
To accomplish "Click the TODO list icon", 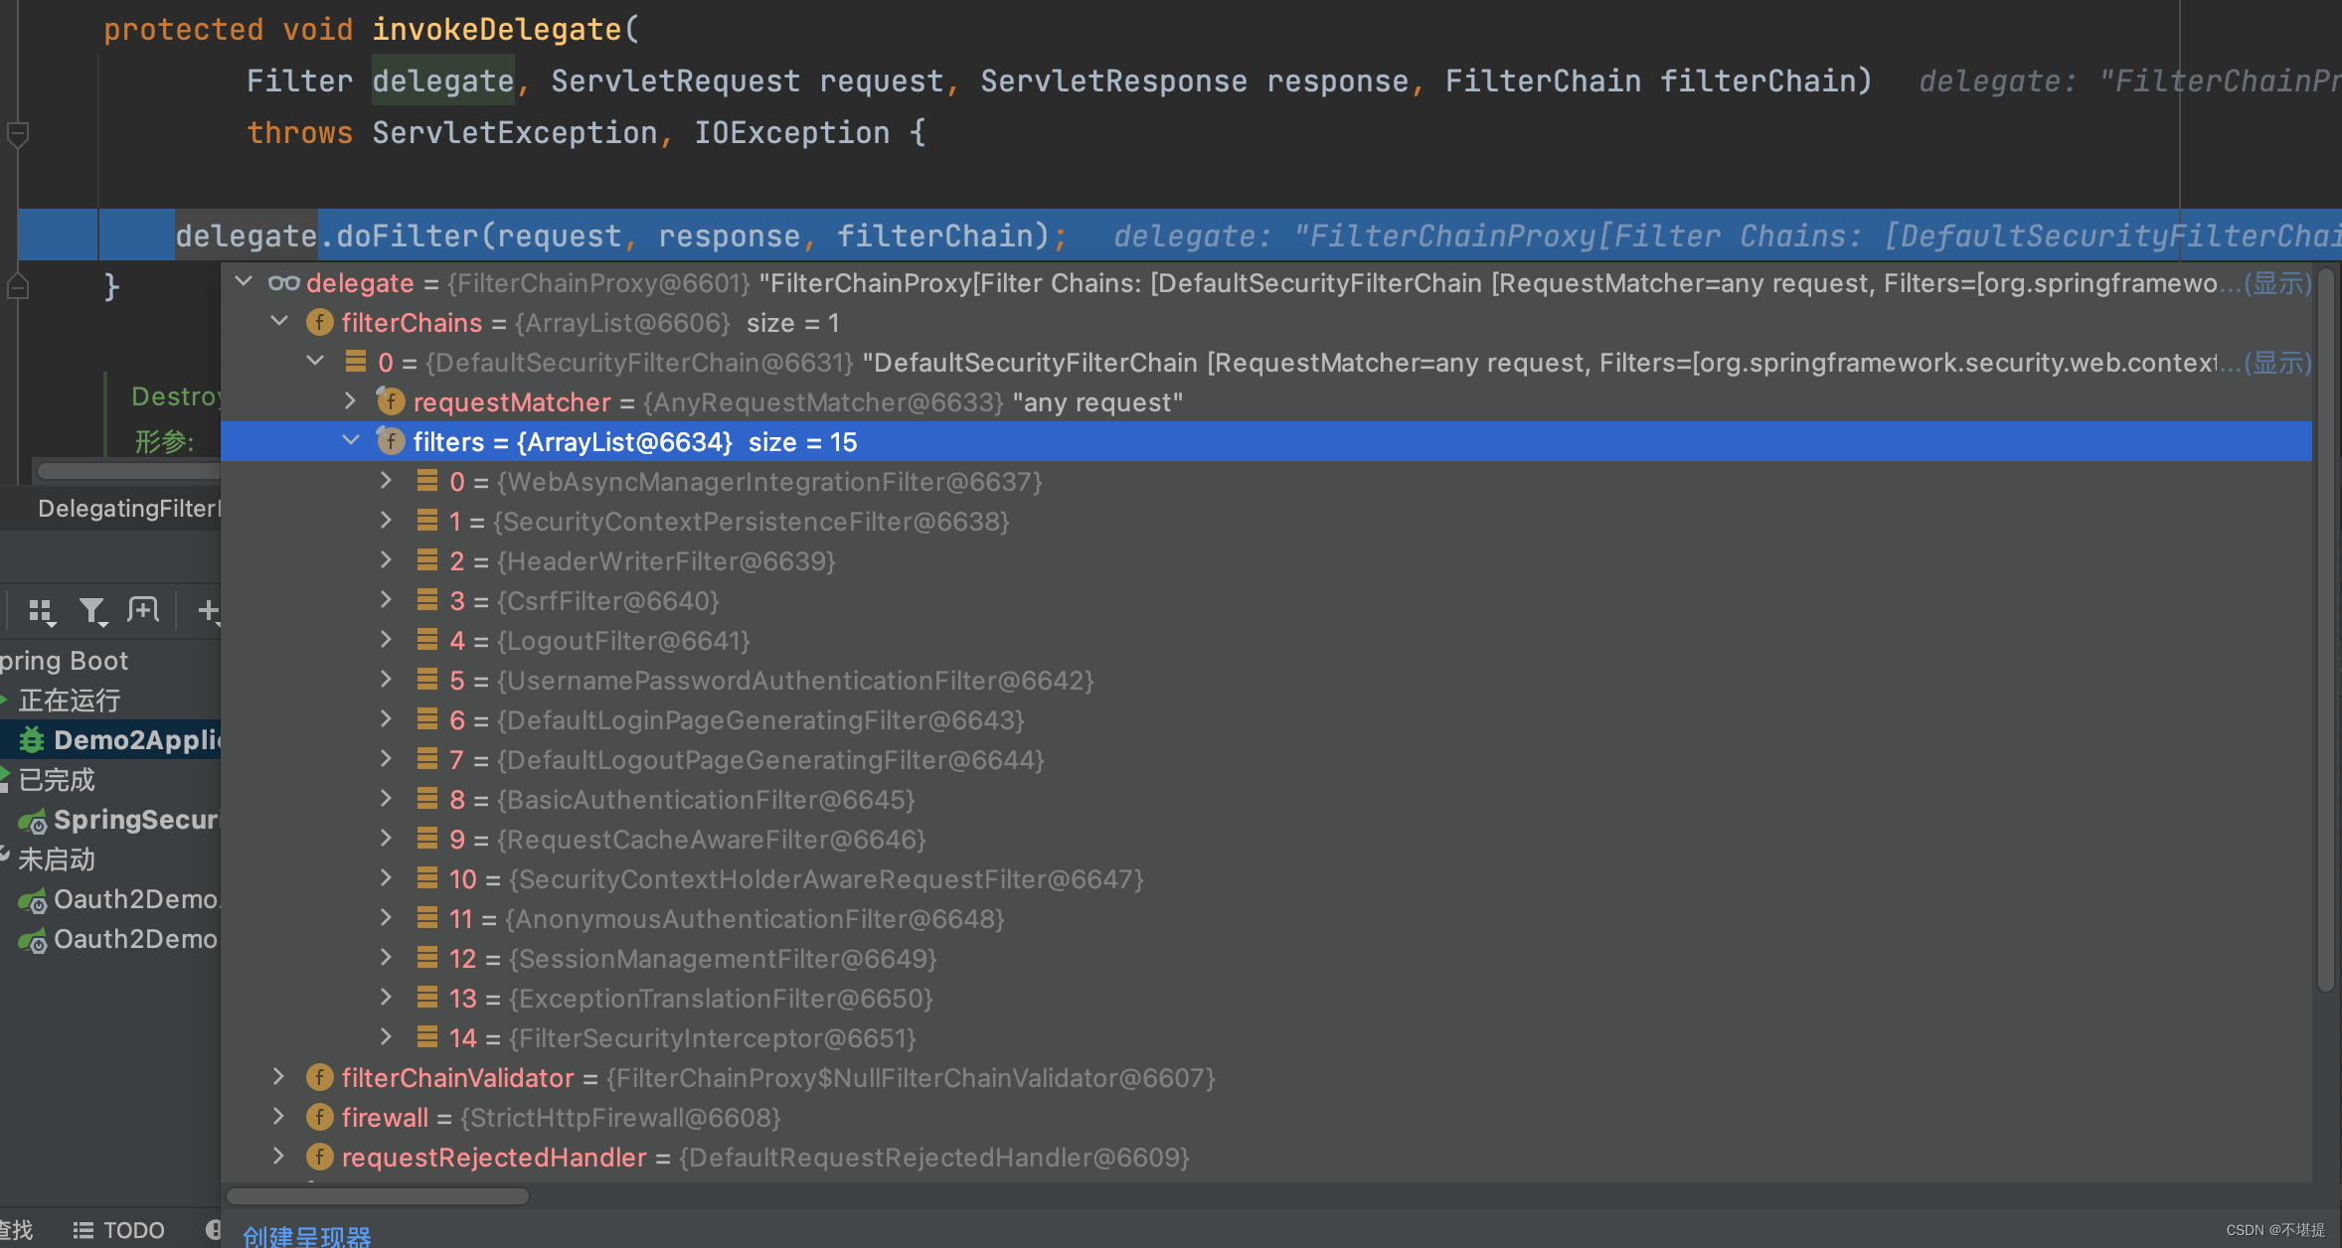I will pyautogui.click(x=84, y=1230).
